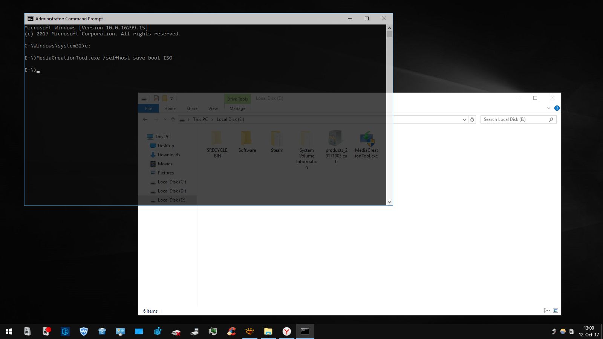Switch to large thumbnails view in Explorer
This screenshot has height=339, width=603.
[556, 311]
